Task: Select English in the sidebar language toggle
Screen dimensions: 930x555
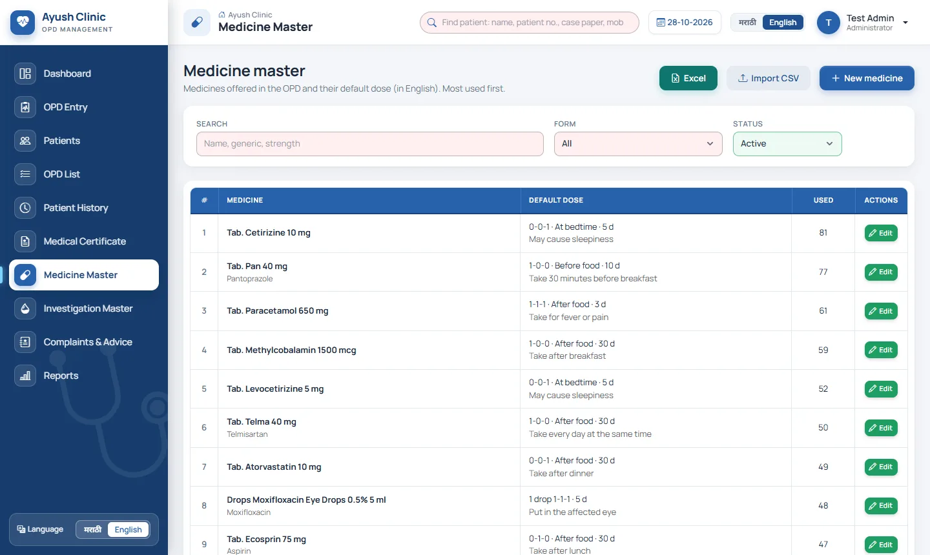Action: click(x=128, y=530)
